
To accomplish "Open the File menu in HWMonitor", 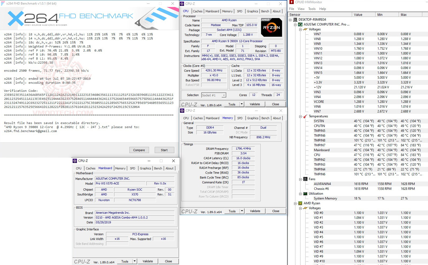I will pos(292,9).
